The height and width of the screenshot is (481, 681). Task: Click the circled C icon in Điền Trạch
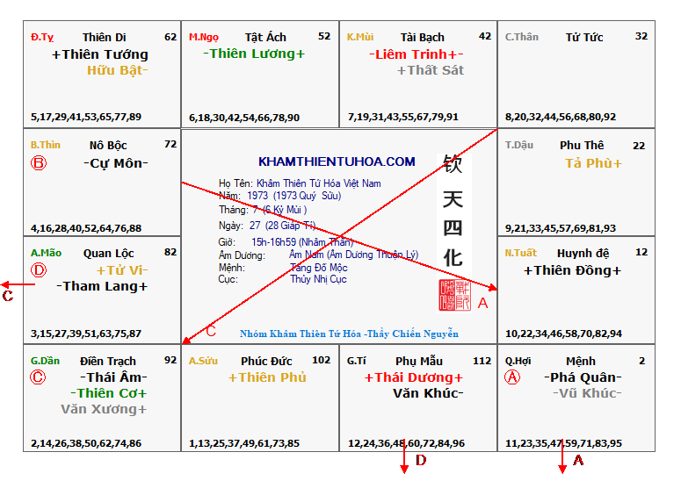38,377
